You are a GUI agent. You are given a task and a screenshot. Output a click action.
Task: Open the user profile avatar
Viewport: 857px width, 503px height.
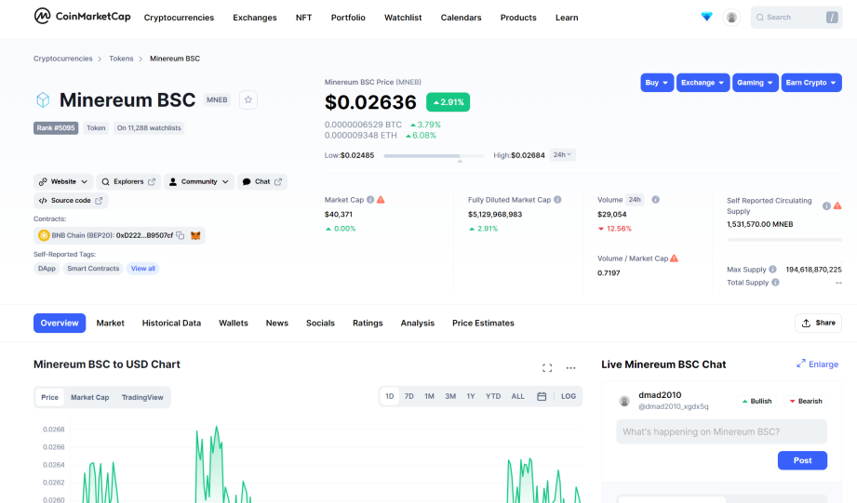click(x=731, y=18)
